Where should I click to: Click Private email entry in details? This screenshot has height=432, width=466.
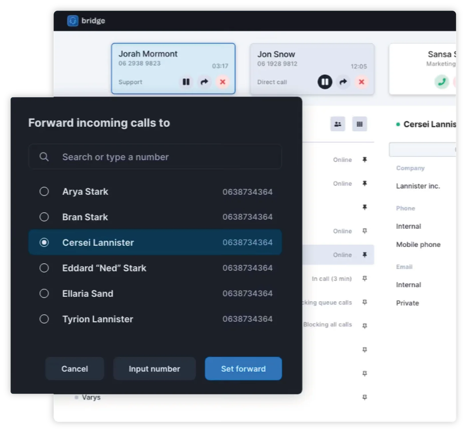click(407, 303)
